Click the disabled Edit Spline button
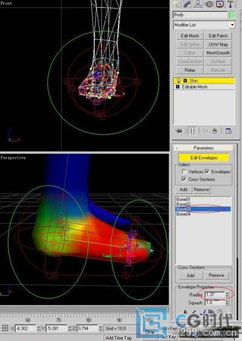242x341 pixels. coord(190,44)
